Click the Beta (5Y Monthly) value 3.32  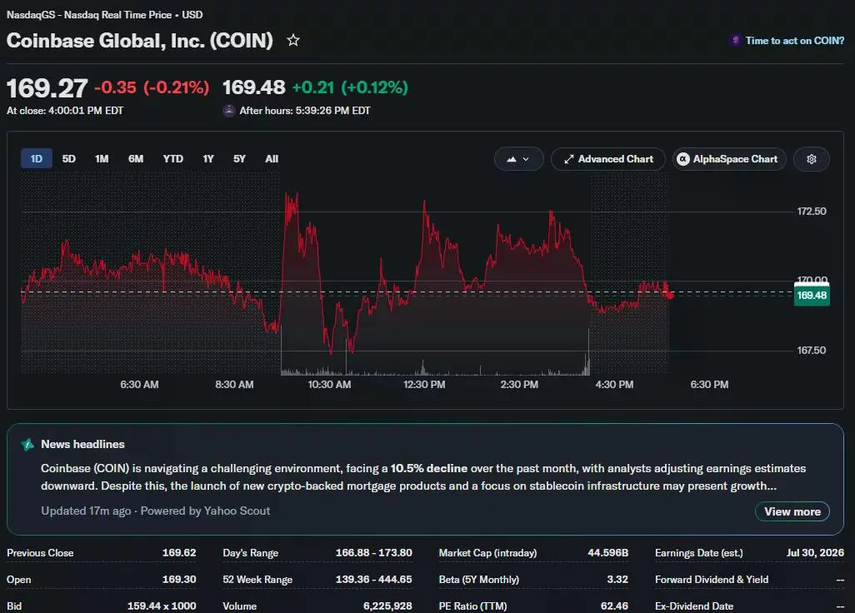(x=617, y=580)
